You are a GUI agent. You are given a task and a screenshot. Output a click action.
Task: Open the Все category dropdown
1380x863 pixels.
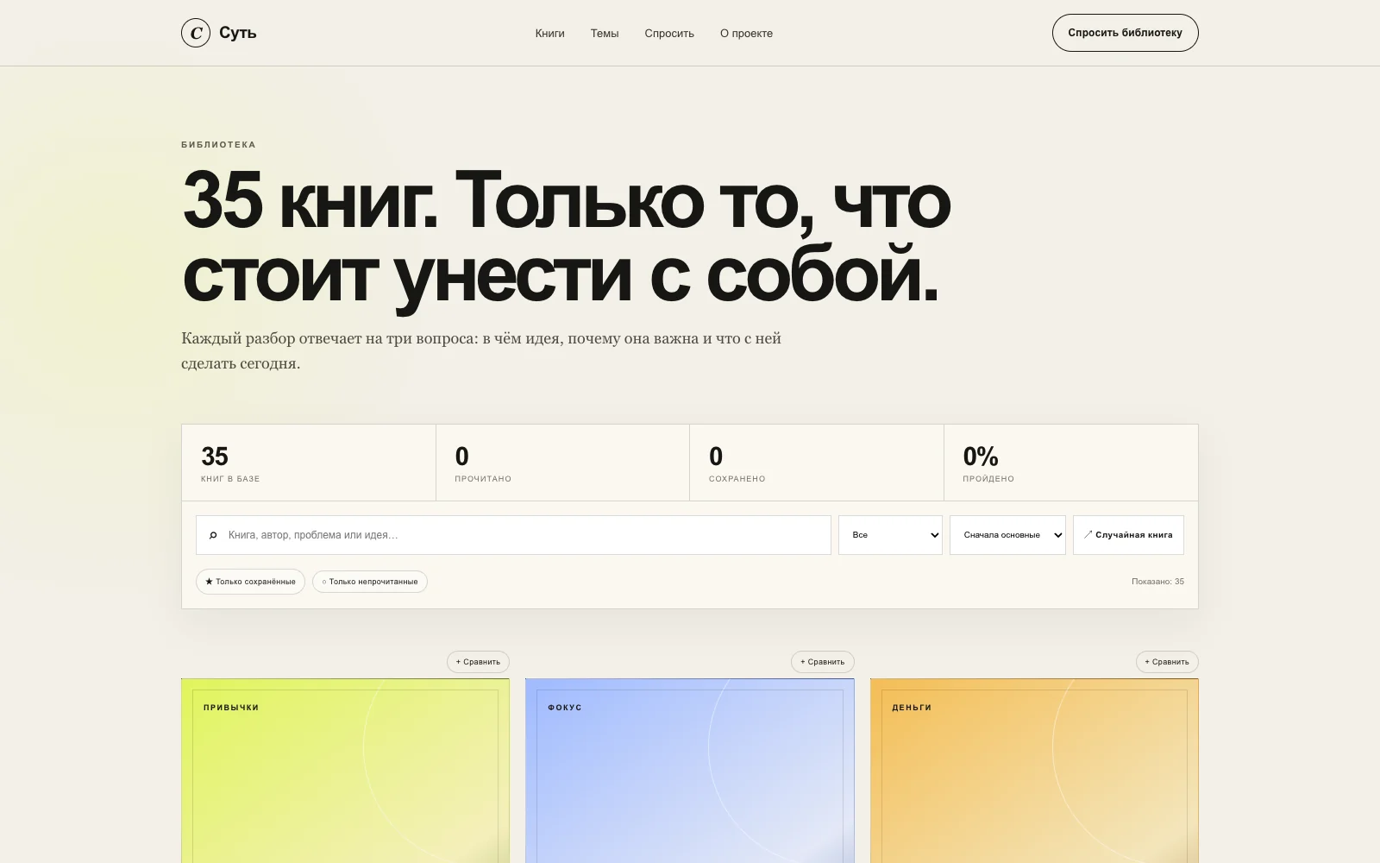(890, 535)
